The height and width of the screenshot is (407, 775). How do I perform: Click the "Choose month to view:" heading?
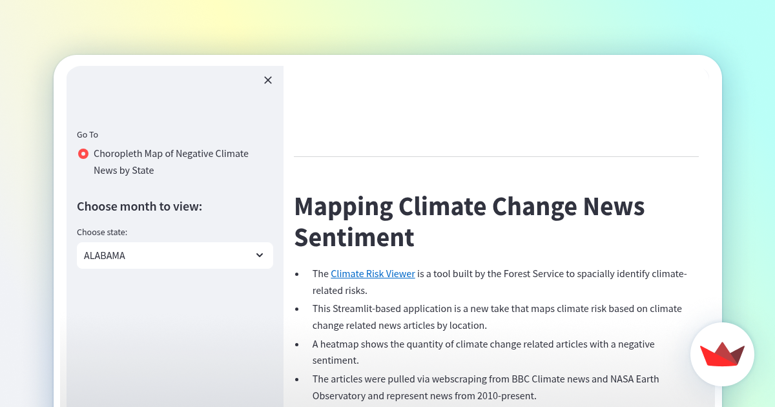pyautogui.click(x=139, y=206)
